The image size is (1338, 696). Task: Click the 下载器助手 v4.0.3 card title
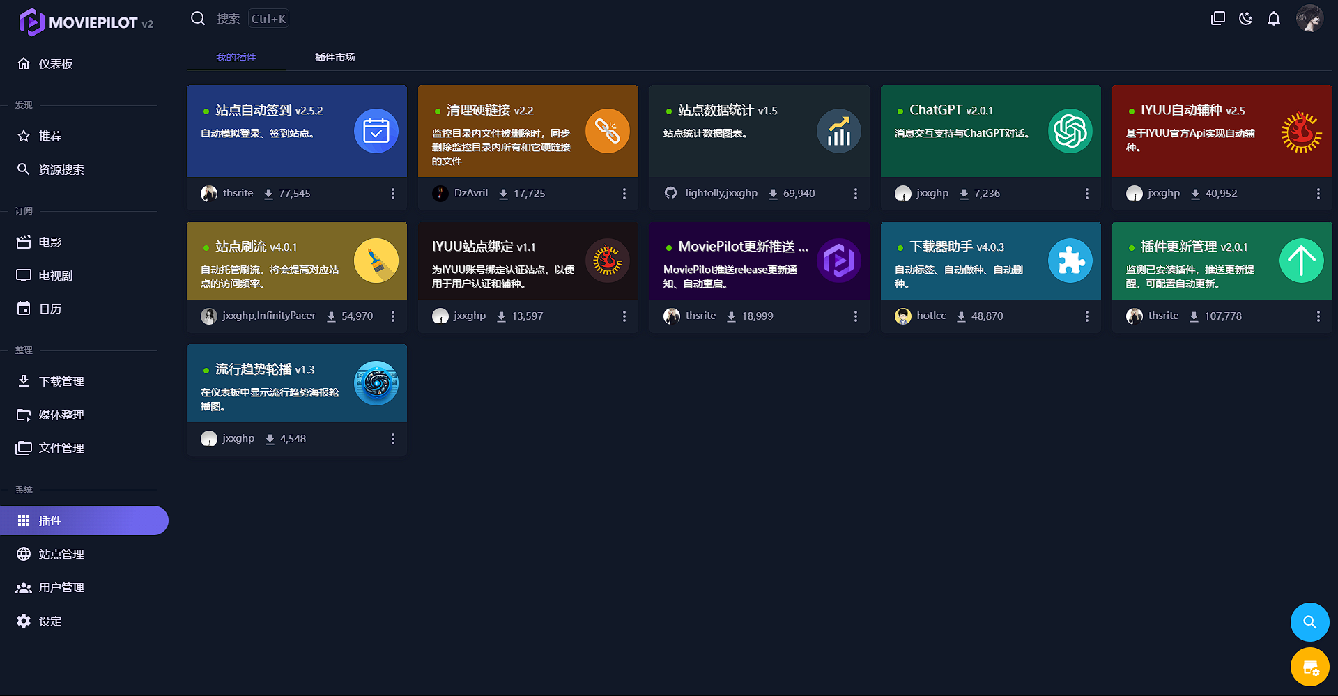tap(957, 247)
